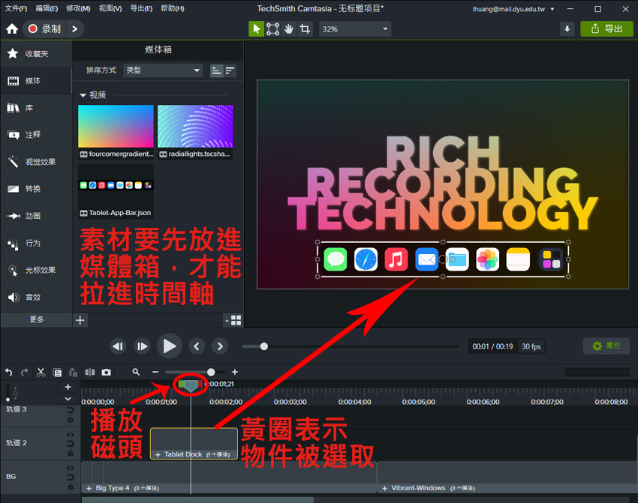Click the Undo arrow in timeline toolbar
The height and width of the screenshot is (503, 638).
pos(9,372)
